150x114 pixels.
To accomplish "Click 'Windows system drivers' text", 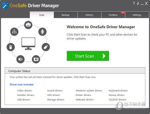I will point(89,90).
